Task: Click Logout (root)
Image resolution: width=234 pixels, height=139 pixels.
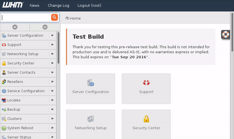Action: pyautogui.click(x=89, y=5)
